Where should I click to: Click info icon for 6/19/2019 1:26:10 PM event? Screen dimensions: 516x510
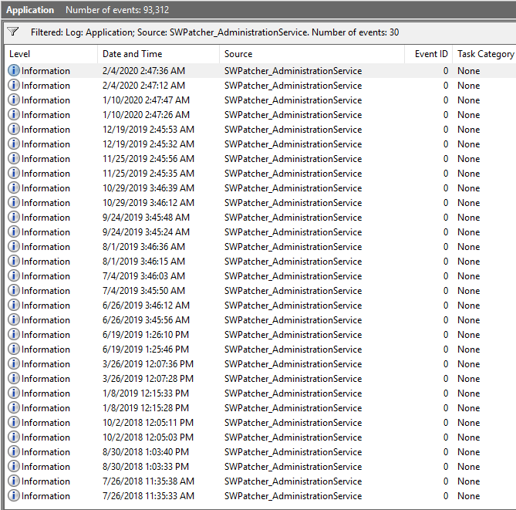[x=13, y=334]
